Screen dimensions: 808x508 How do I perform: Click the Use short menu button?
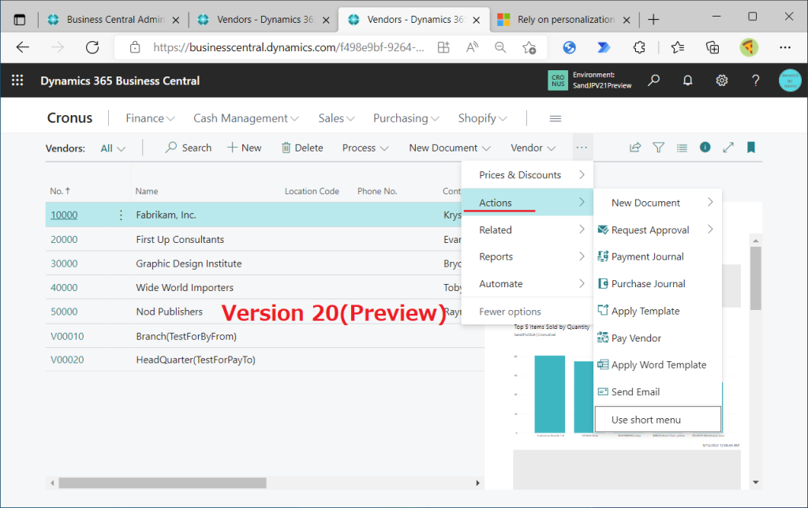point(657,420)
